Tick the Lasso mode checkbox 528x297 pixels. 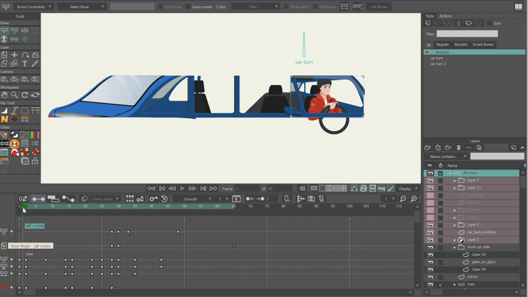(x=188, y=7)
